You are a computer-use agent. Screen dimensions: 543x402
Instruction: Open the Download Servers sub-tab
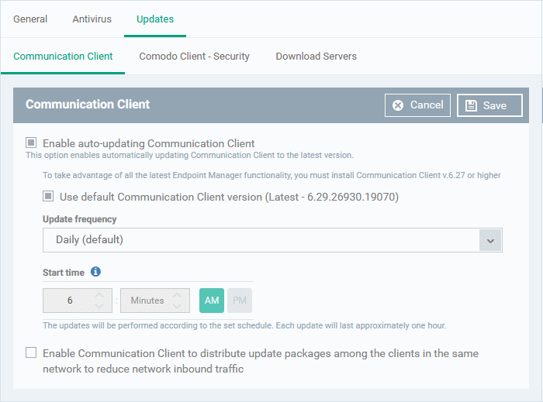(x=316, y=57)
